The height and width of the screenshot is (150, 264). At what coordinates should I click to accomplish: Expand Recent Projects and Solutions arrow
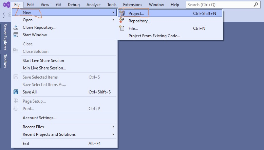(x=113, y=134)
